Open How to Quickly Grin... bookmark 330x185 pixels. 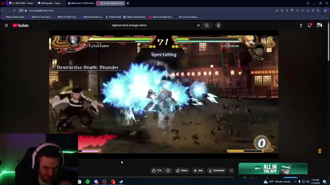(161, 17)
